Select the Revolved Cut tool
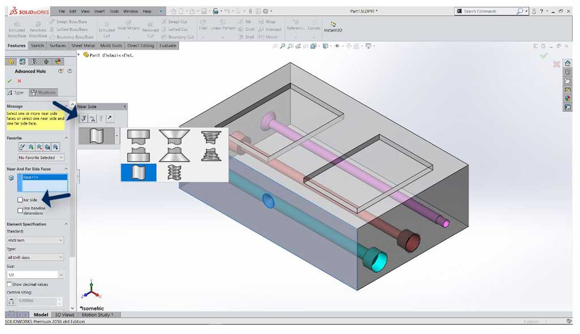 pos(150,27)
